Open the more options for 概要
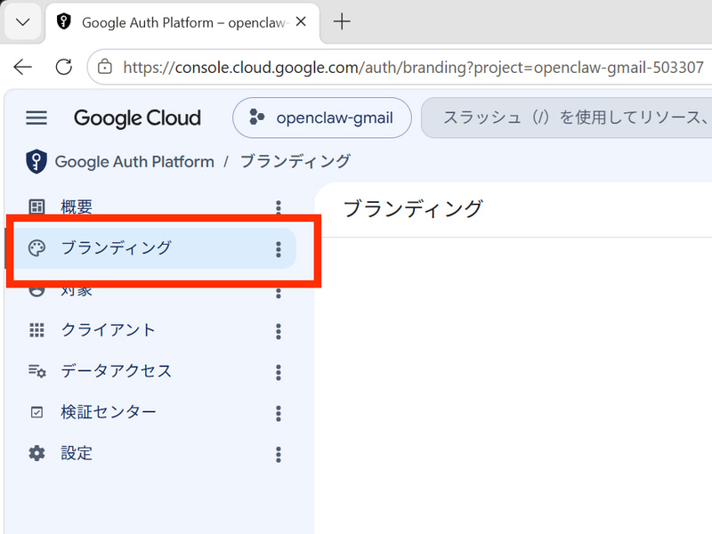 click(279, 207)
